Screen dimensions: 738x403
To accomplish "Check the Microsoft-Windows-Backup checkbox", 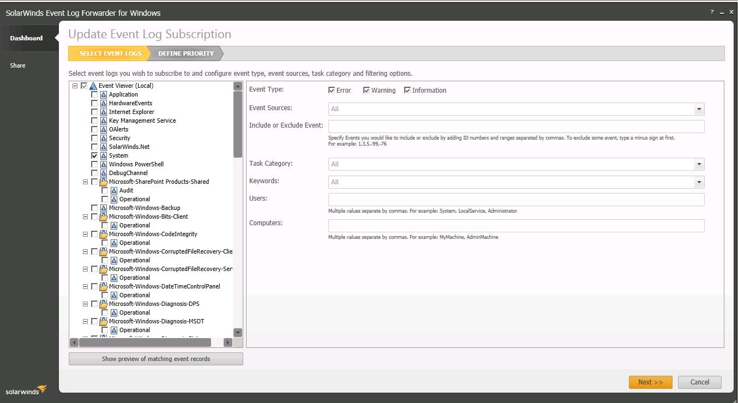I will pos(94,208).
